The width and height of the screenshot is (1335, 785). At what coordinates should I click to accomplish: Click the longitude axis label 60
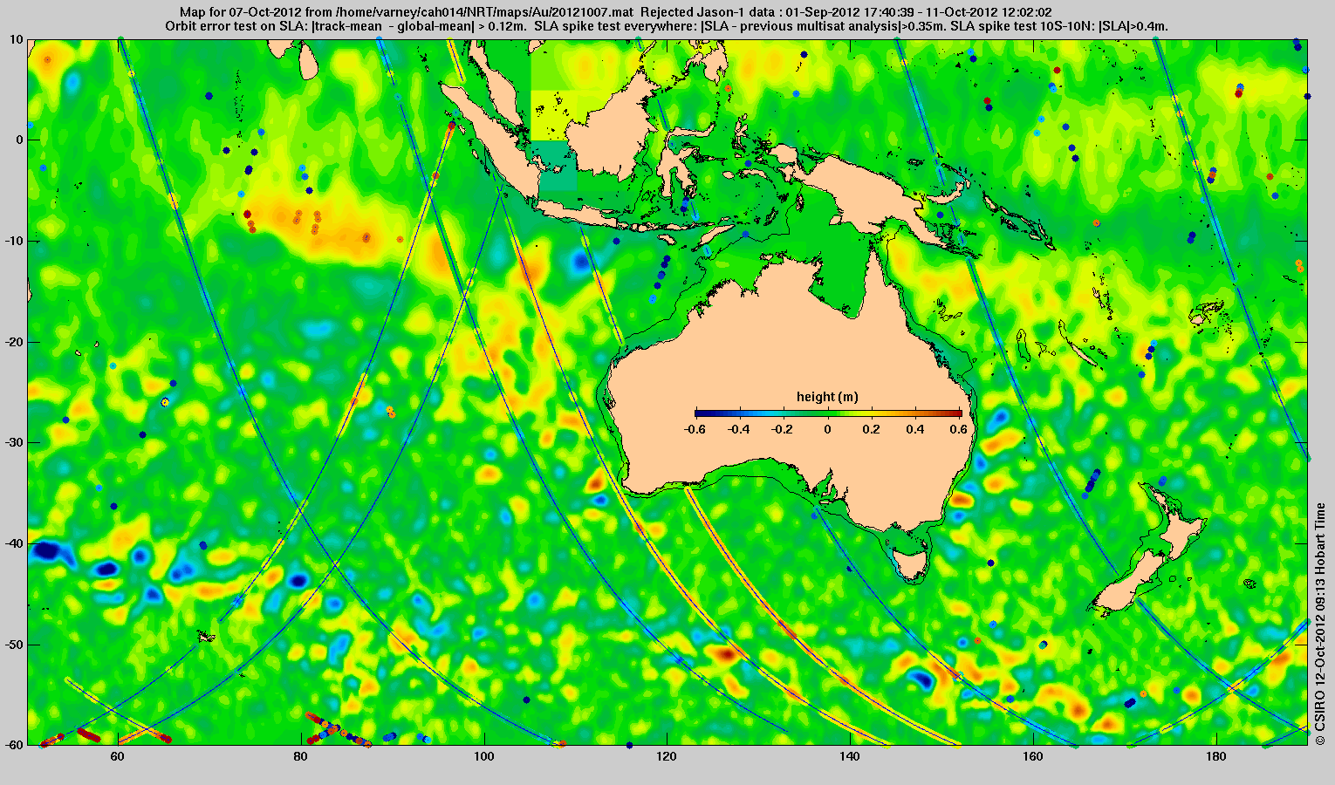[x=117, y=756]
